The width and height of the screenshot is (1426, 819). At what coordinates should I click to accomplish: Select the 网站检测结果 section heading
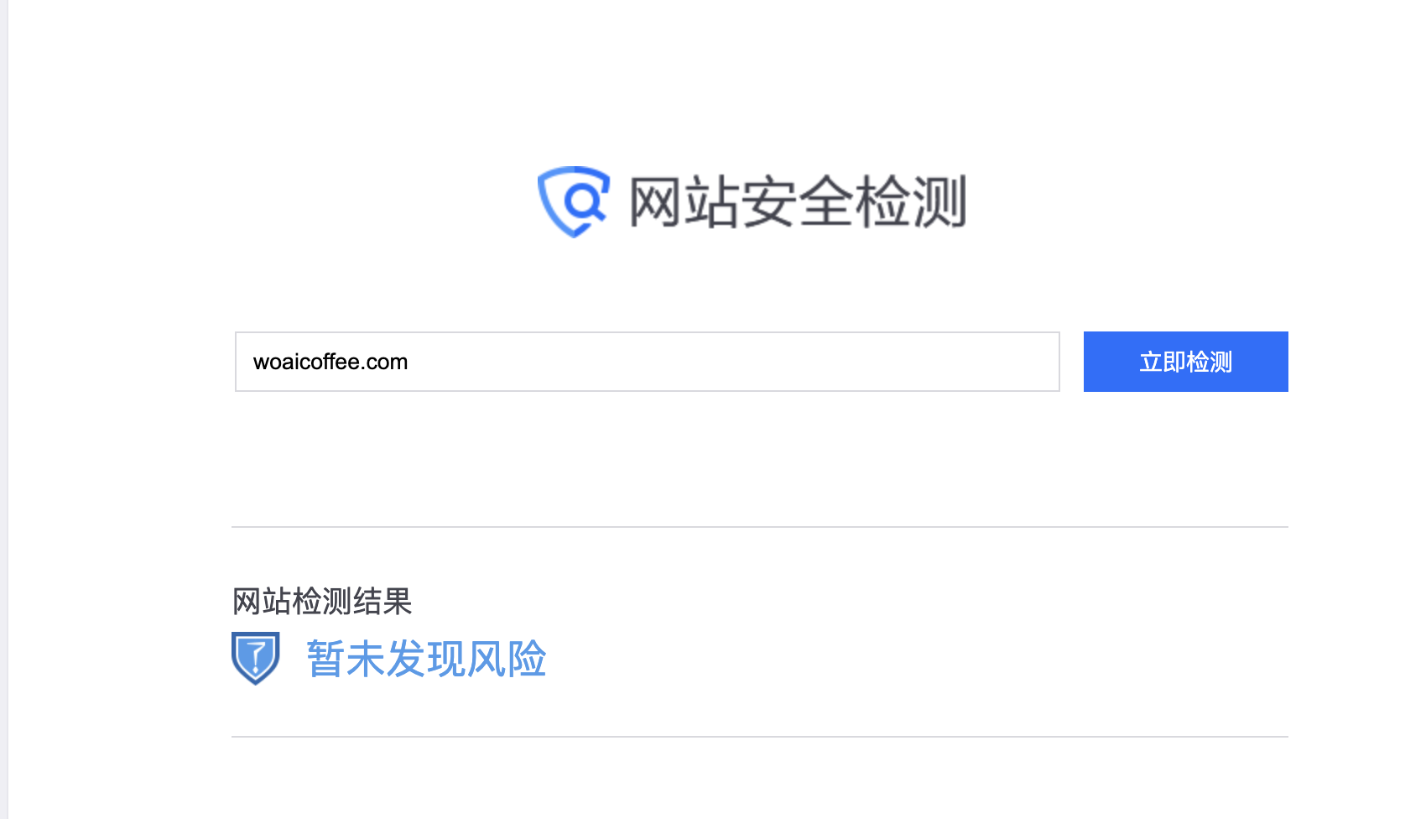322,602
